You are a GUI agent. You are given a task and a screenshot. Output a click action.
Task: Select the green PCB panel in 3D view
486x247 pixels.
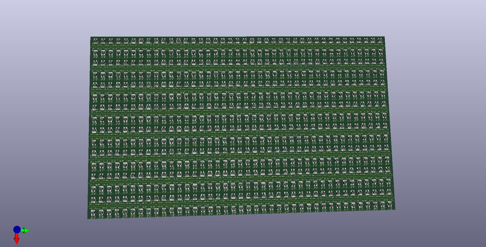pos(241,127)
